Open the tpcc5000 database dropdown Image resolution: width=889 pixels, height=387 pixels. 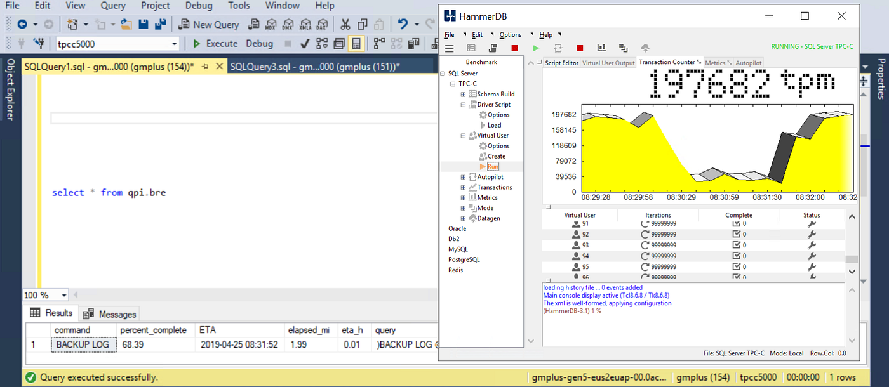pyautogui.click(x=176, y=43)
